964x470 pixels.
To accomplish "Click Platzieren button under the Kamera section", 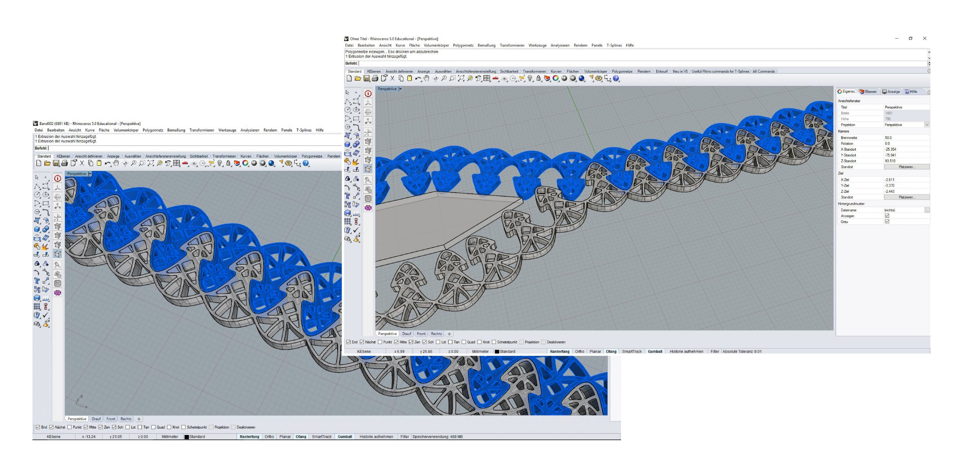I will click(906, 167).
